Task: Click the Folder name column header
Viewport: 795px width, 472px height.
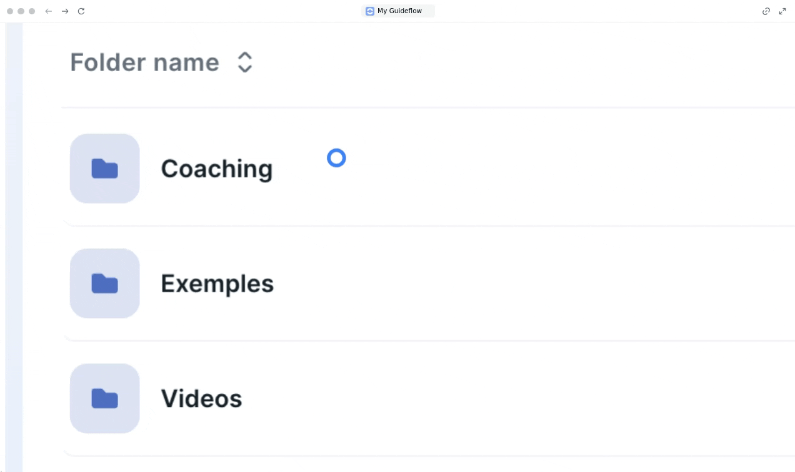Action: (x=144, y=62)
